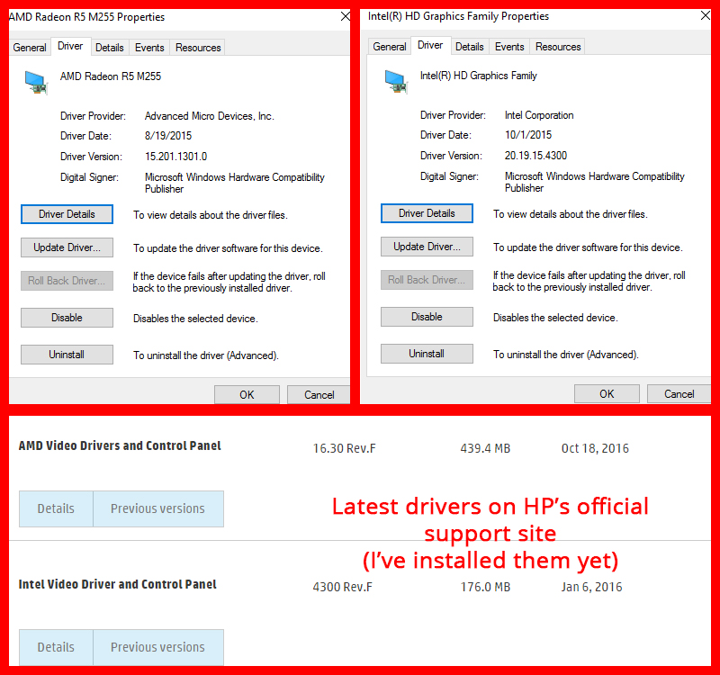
Task: Click the 'Jan 6, 2016' release date
Action: click(591, 588)
